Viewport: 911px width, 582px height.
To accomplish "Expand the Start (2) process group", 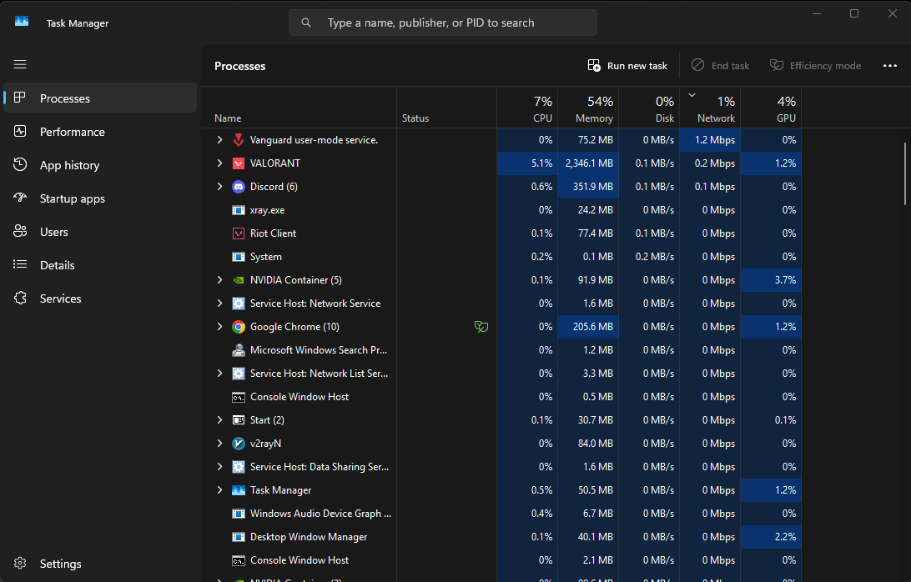I will click(x=219, y=420).
